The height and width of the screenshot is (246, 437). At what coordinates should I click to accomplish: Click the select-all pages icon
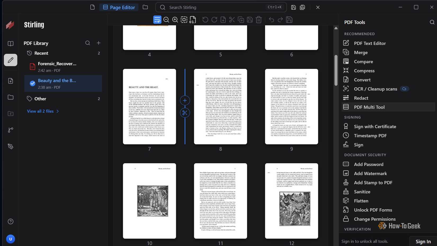(x=184, y=20)
